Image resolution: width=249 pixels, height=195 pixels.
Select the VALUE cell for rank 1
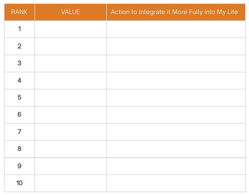pyautogui.click(x=70, y=29)
